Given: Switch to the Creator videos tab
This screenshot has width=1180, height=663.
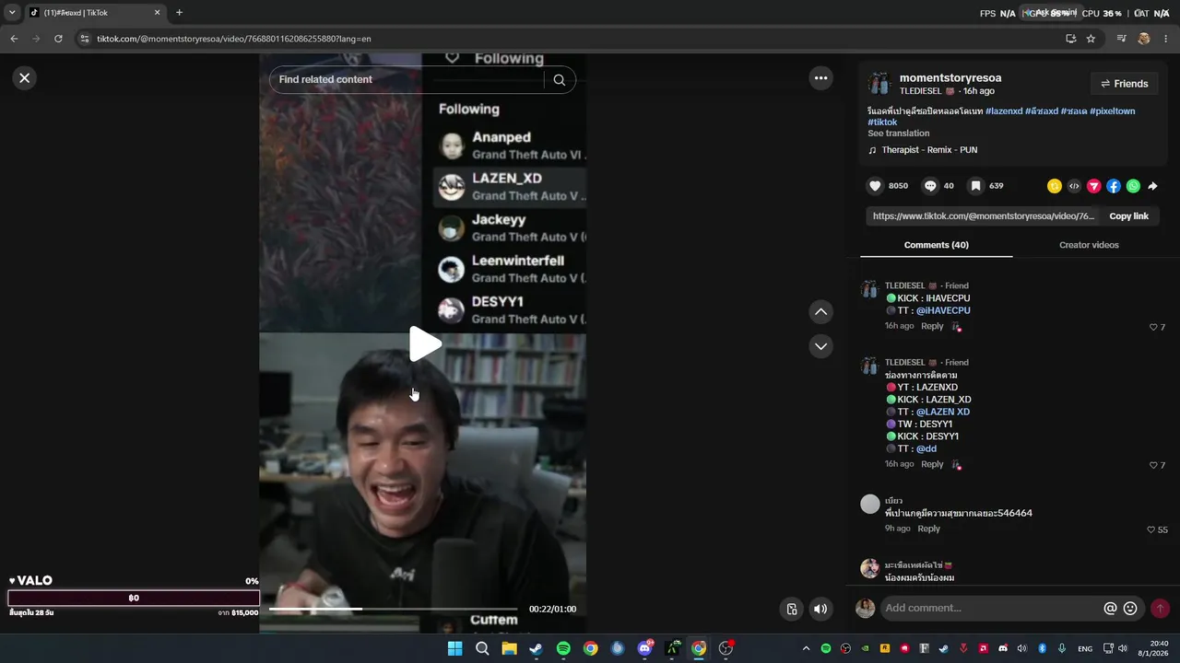Looking at the screenshot, I should [x=1089, y=245].
